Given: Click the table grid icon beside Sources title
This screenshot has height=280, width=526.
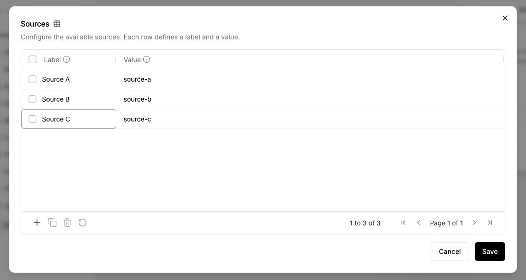Looking at the screenshot, I should point(57,23).
